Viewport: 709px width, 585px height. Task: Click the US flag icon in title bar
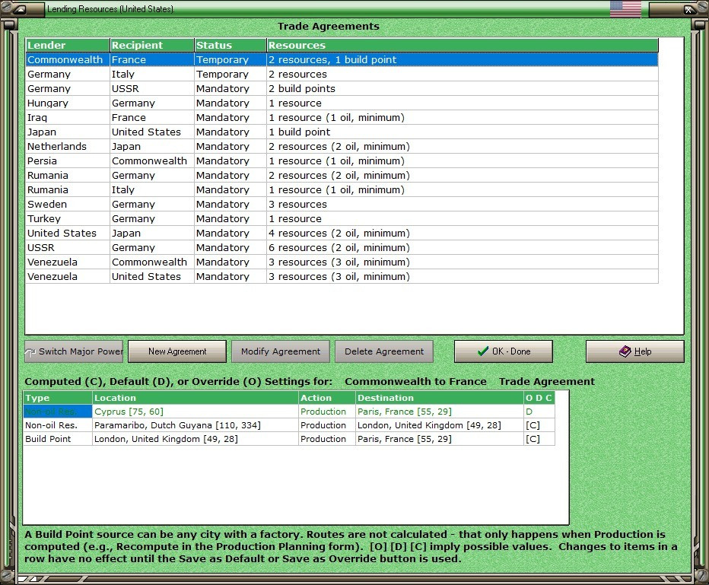pos(625,8)
